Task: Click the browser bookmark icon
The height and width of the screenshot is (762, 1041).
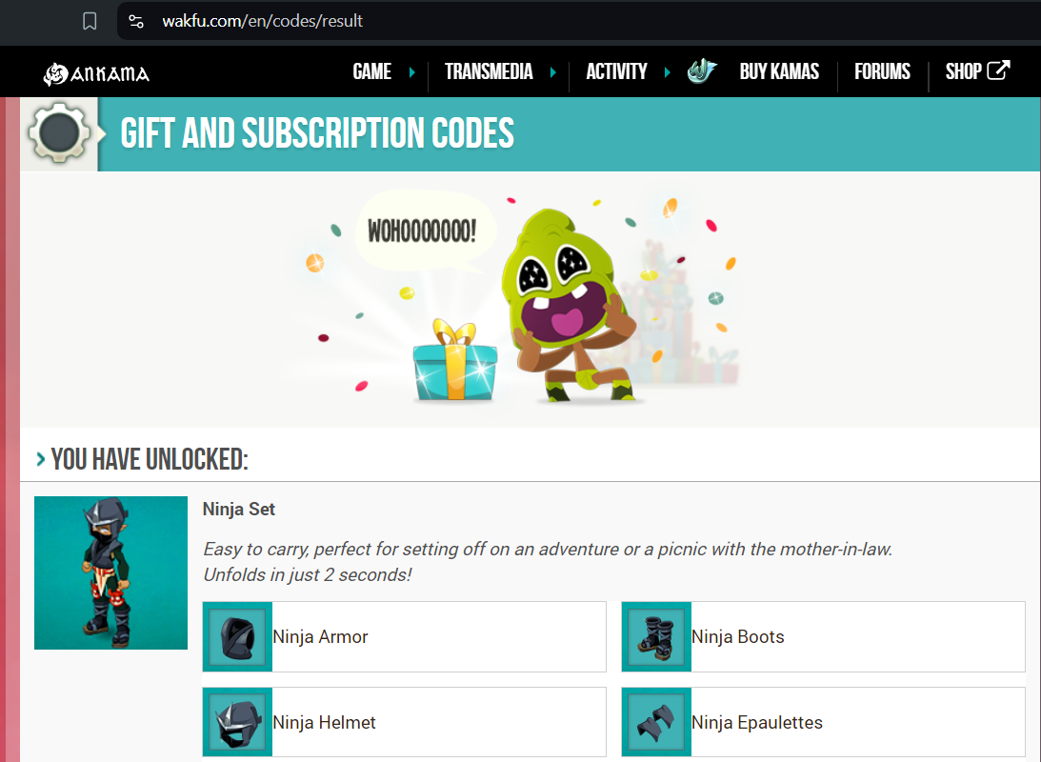Action: point(90,21)
